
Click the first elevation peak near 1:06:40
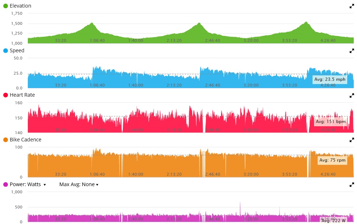click(x=92, y=23)
